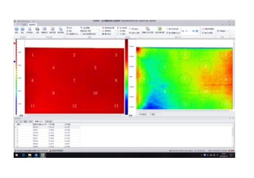
Task: Click the blue marker on left color scale
Action: tap(15, 61)
